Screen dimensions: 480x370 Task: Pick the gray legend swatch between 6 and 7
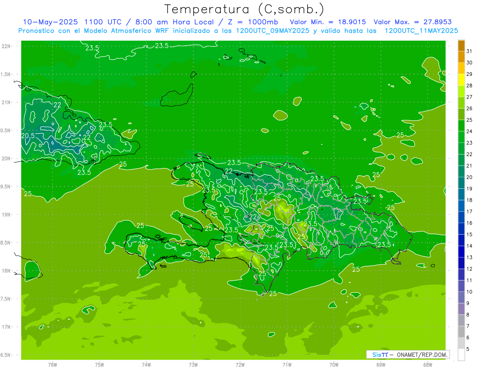click(x=461, y=332)
